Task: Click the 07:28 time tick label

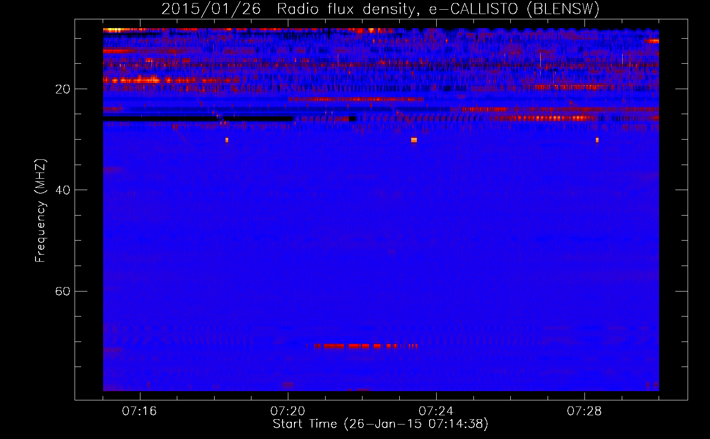Action: [584, 411]
